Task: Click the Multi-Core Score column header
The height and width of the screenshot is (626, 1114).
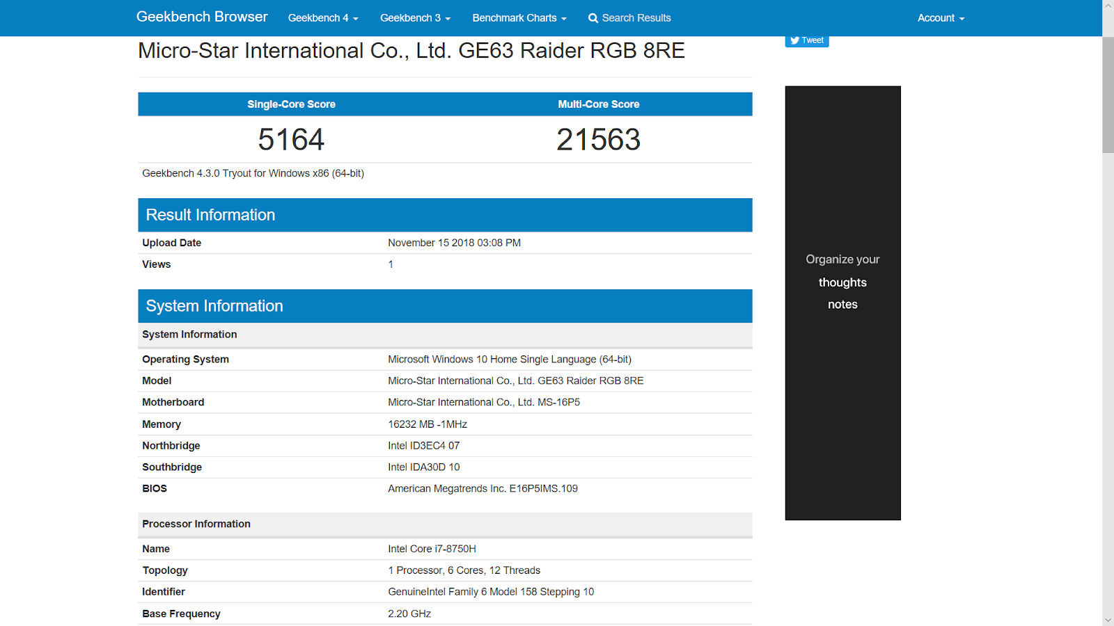Action: coord(598,104)
